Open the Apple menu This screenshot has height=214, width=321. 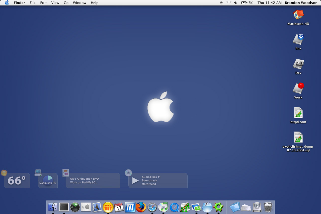point(7,3)
